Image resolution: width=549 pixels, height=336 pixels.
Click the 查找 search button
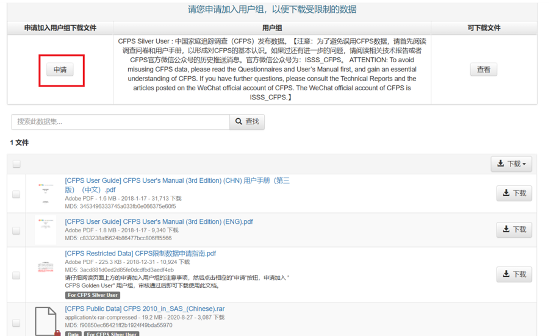pos(247,122)
